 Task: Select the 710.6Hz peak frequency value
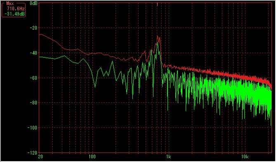[16, 8]
